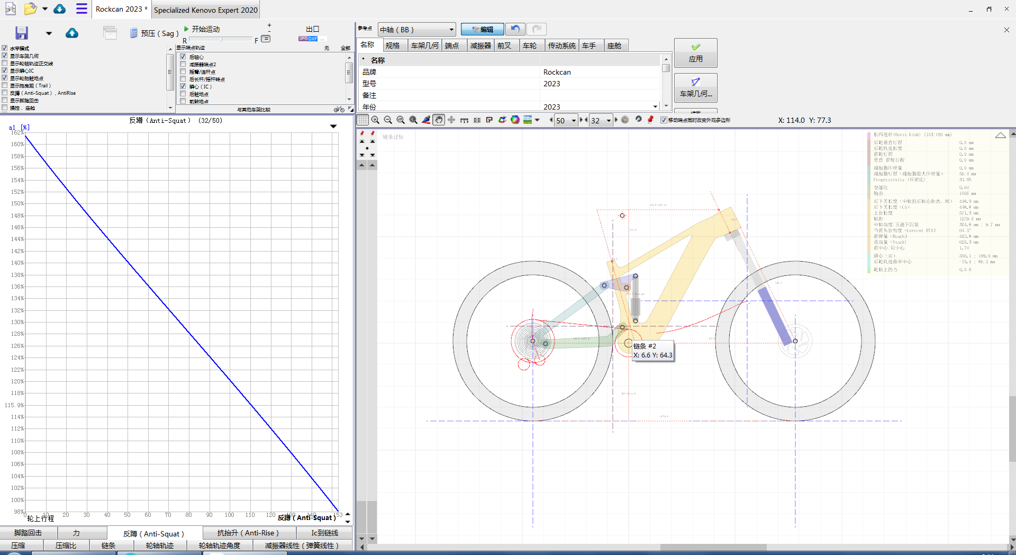Screen dimensions: 1016x555
Task: Click the rotate arrow icon in drawing toolbar
Action: pyautogui.click(x=638, y=120)
